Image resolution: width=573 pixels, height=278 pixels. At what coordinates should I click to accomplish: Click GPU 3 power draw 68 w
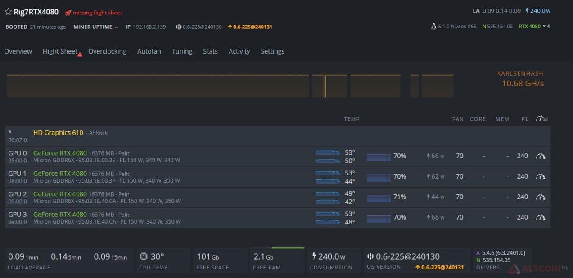(435, 217)
